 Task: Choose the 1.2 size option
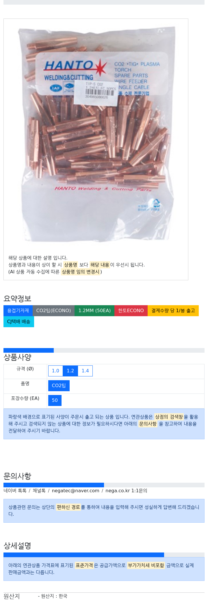70,371
